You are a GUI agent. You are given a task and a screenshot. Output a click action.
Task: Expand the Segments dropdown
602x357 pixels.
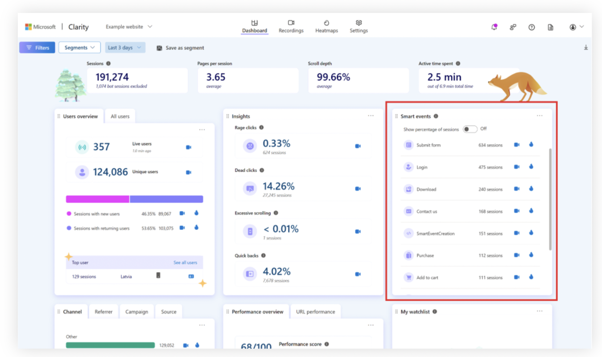coord(79,48)
